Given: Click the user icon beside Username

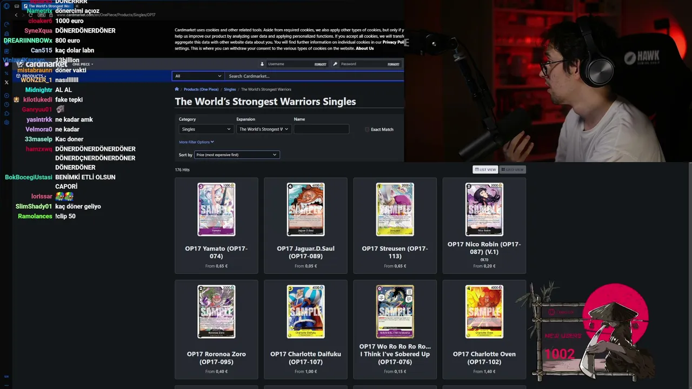Looking at the screenshot, I should [263, 64].
